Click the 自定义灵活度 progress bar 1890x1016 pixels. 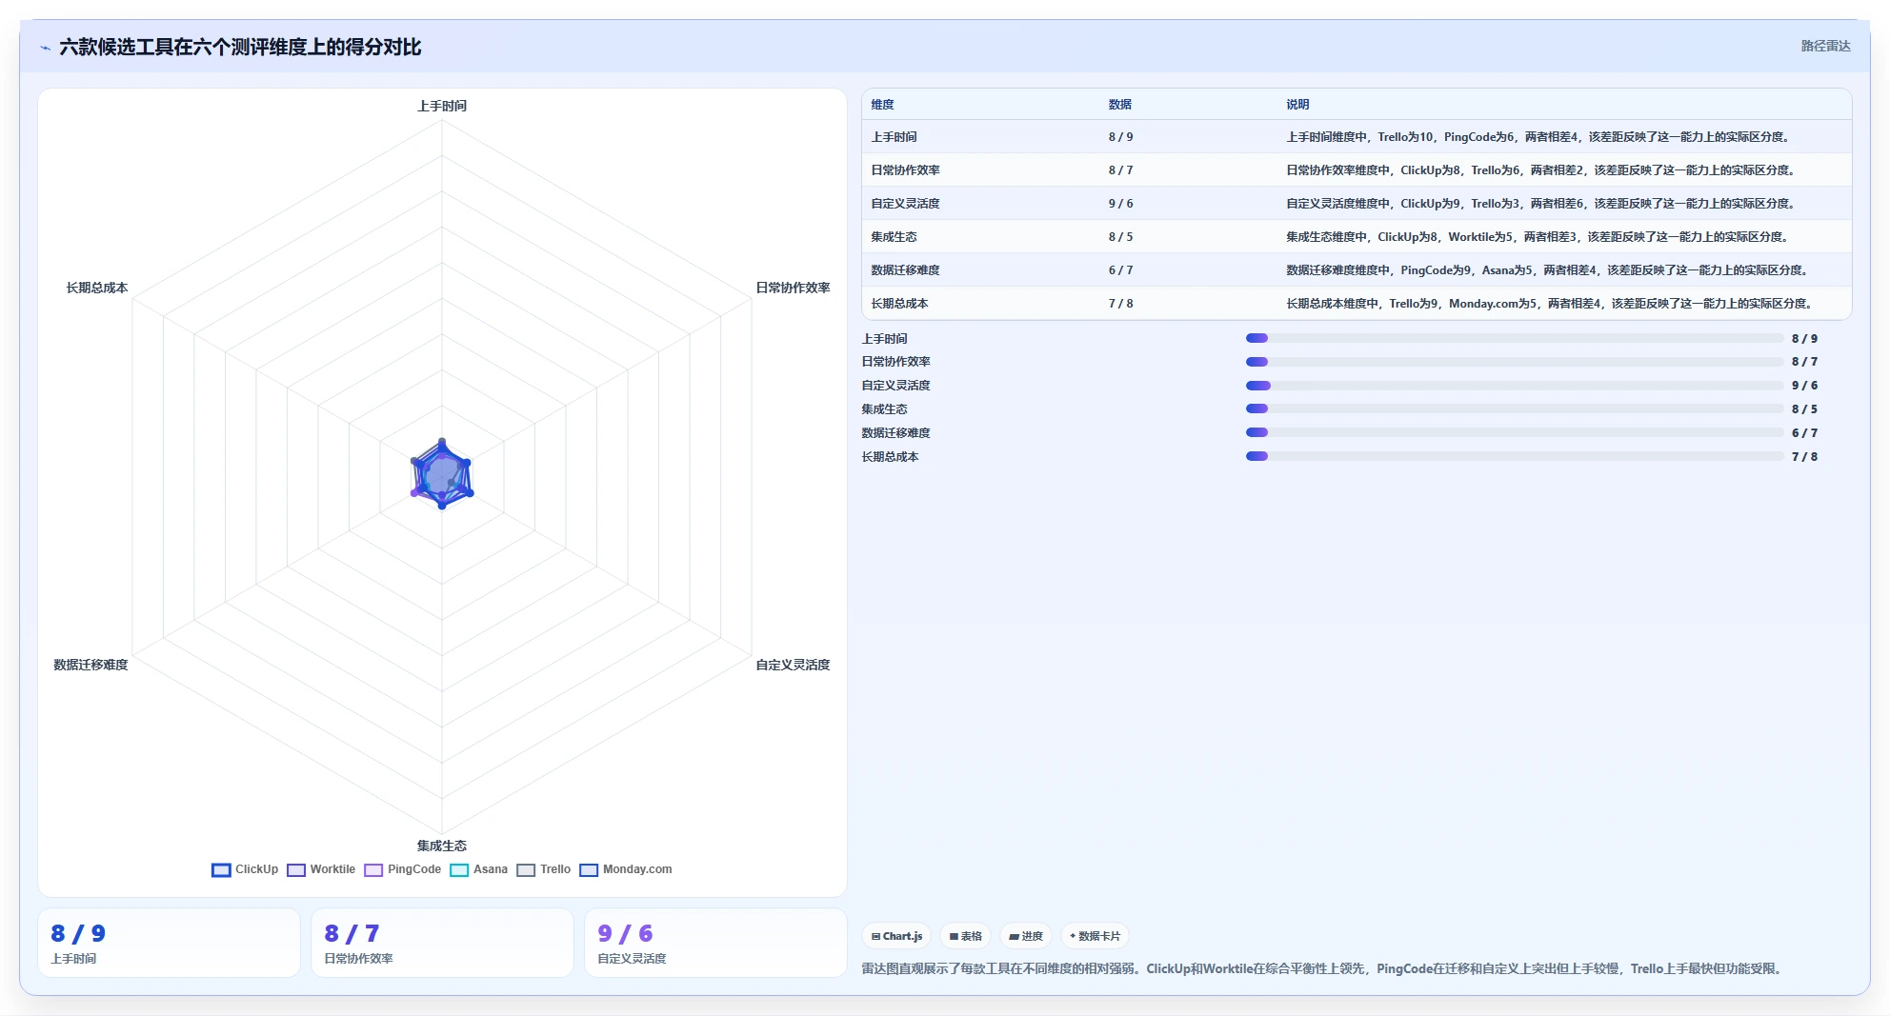click(x=1515, y=386)
